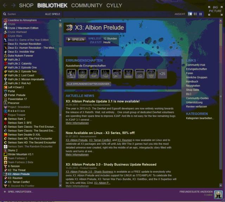The width and height of the screenshot is (225, 202).
Task: Show the +25 remaining achievements
Action: click(x=162, y=74)
